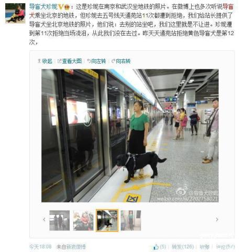Screen dimensions: 244x252
Task: Open the 今天 18:08 timestamp link
Action: tap(40, 247)
